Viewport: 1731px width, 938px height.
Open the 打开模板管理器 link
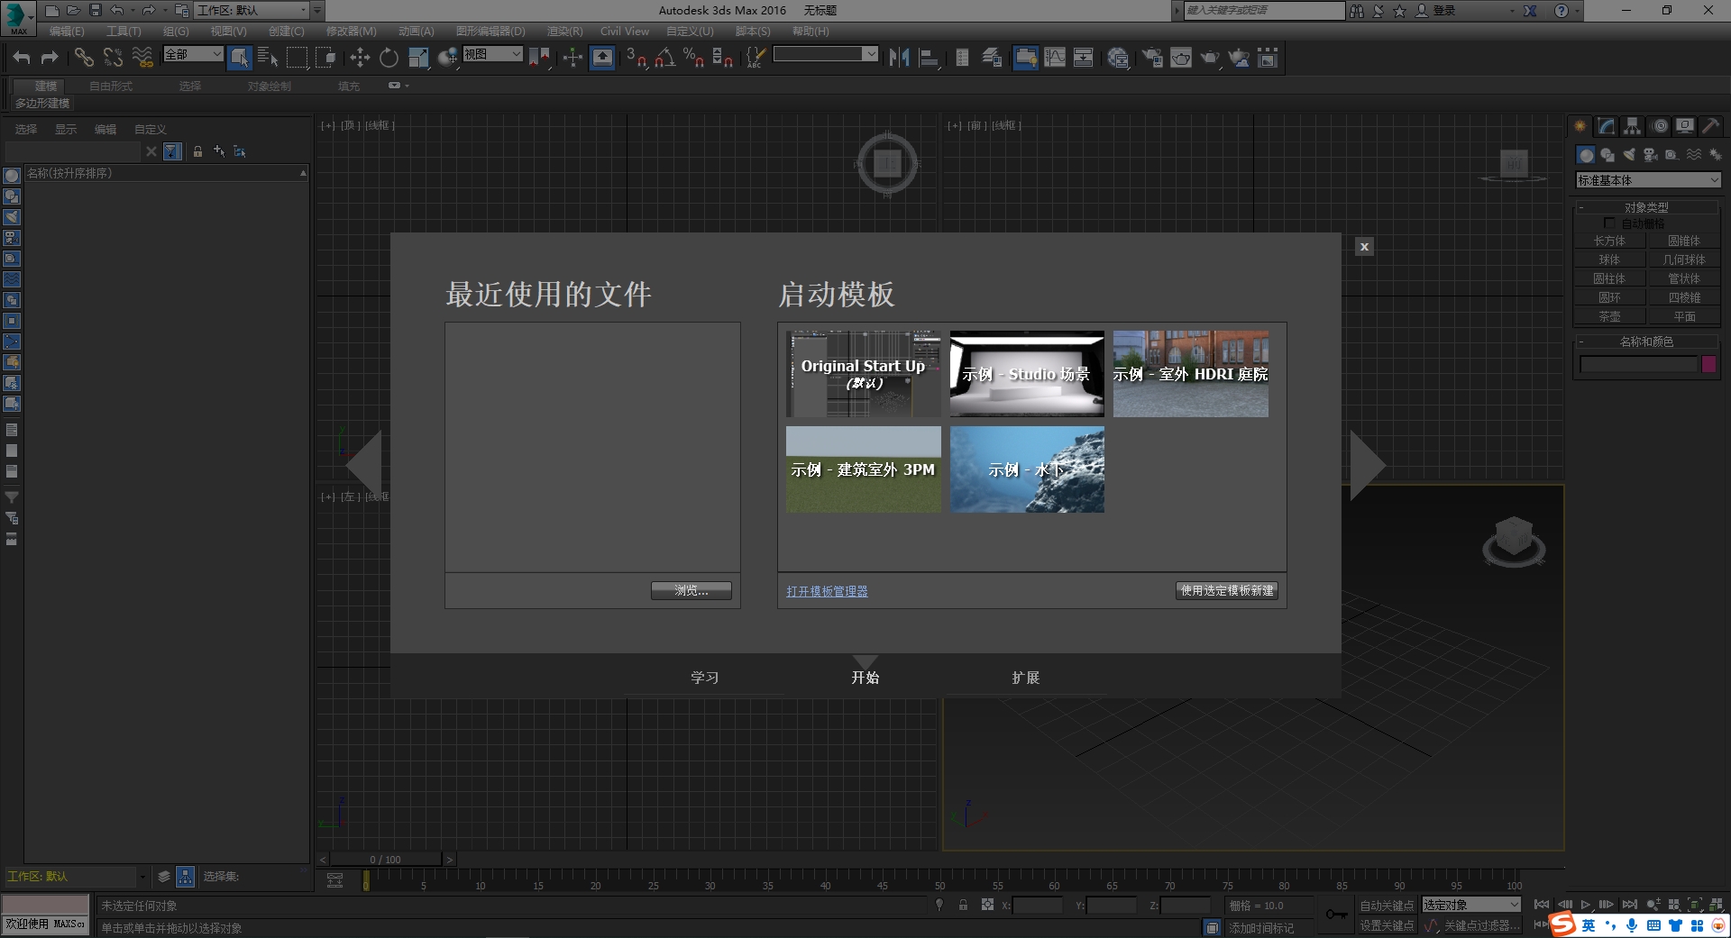[827, 592]
